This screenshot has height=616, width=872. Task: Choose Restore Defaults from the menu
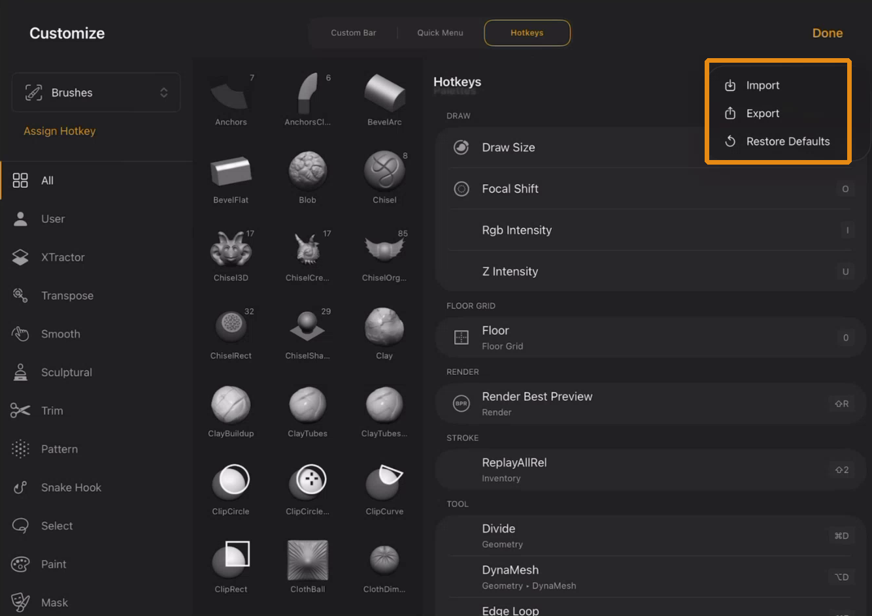778,142
